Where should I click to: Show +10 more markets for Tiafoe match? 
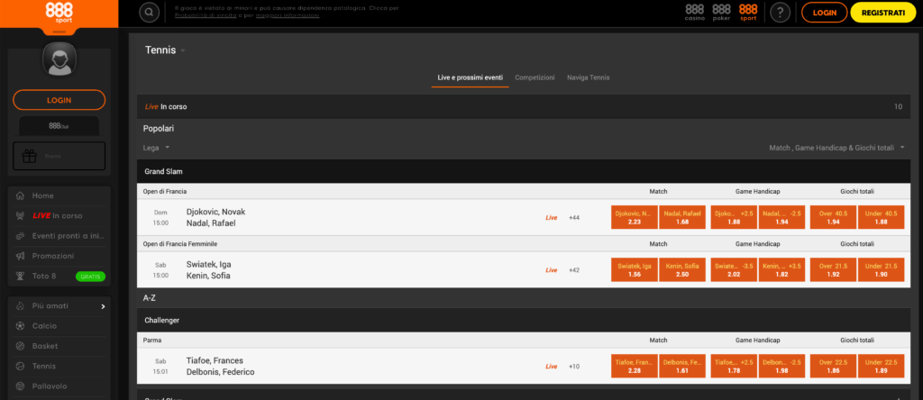(574, 367)
